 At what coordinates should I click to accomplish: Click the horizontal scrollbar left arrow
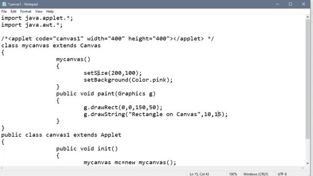tap(2, 168)
